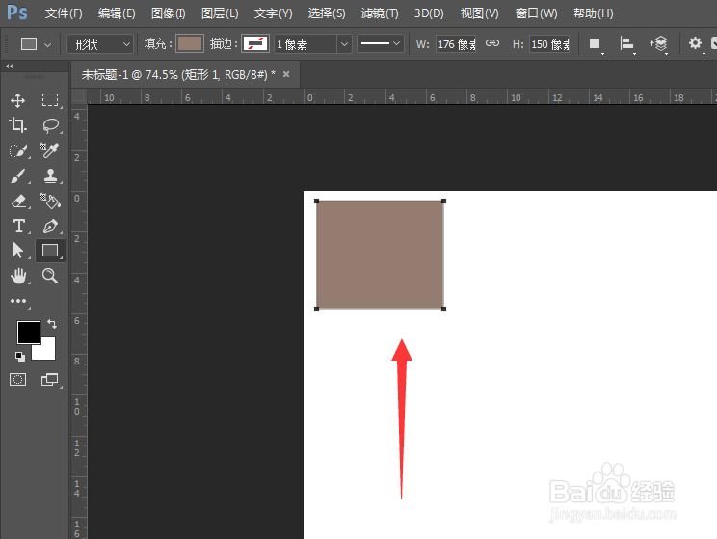Image resolution: width=717 pixels, height=539 pixels.
Task: Open the stroke width dropdown
Action: coord(344,44)
